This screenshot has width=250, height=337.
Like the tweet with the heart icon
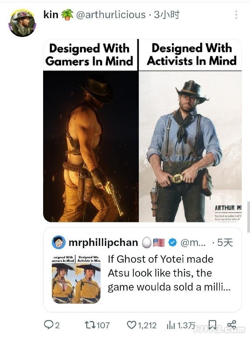[131, 325]
